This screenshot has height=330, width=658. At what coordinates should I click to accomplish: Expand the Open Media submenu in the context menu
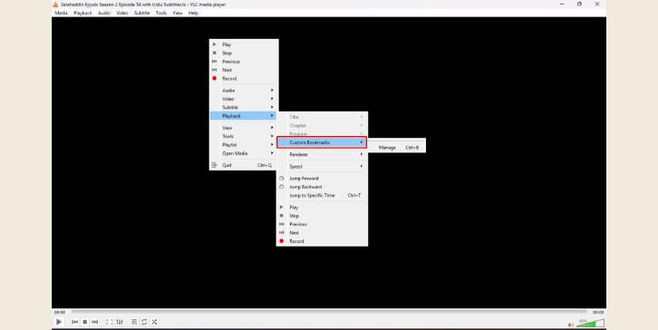tap(244, 153)
